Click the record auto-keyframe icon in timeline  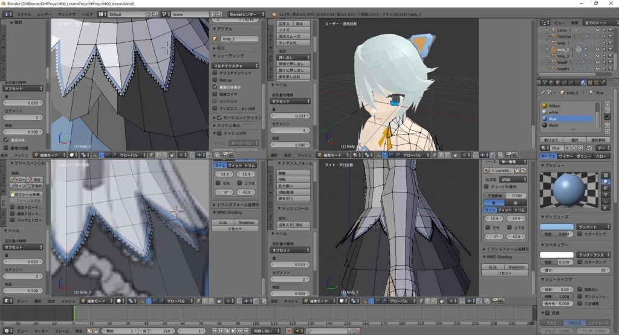click(x=288, y=331)
